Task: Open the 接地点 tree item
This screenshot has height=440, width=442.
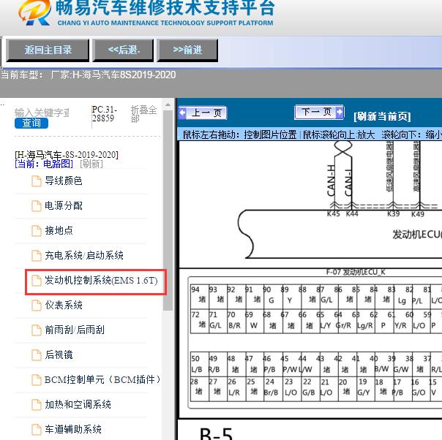Action: pyautogui.click(x=59, y=230)
